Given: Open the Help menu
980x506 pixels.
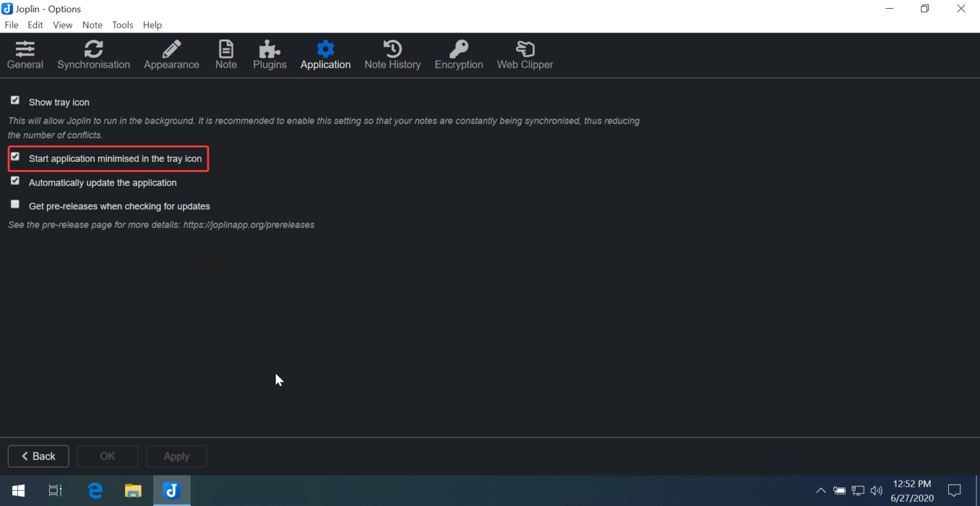Looking at the screenshot, I should point(152,25).
